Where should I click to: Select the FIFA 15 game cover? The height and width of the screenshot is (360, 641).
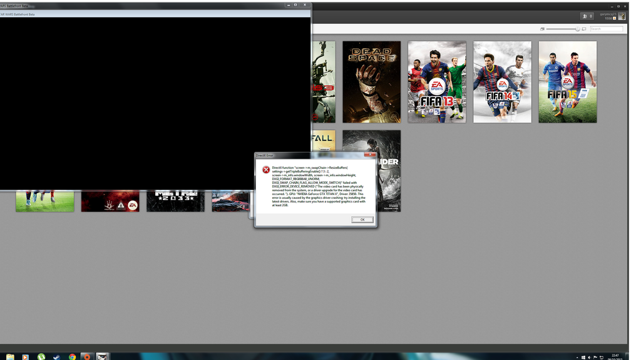coord(568,82)
